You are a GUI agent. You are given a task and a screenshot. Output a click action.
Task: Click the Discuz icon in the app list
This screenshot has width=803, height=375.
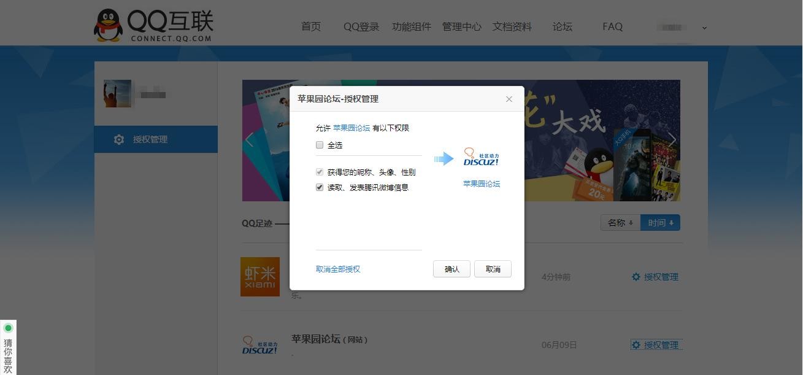pyautogui.click(x=260, y=345)
